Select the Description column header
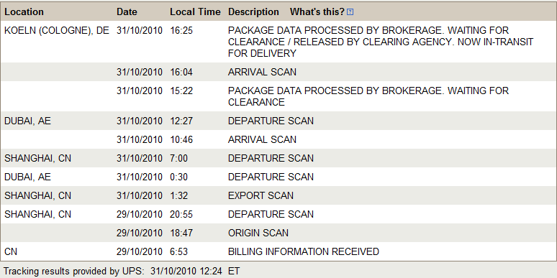Viewport: 557px width, 278px height. 253,12
